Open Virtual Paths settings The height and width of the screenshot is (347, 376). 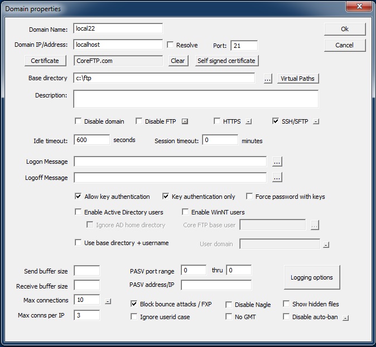click(x=298, y=79)
